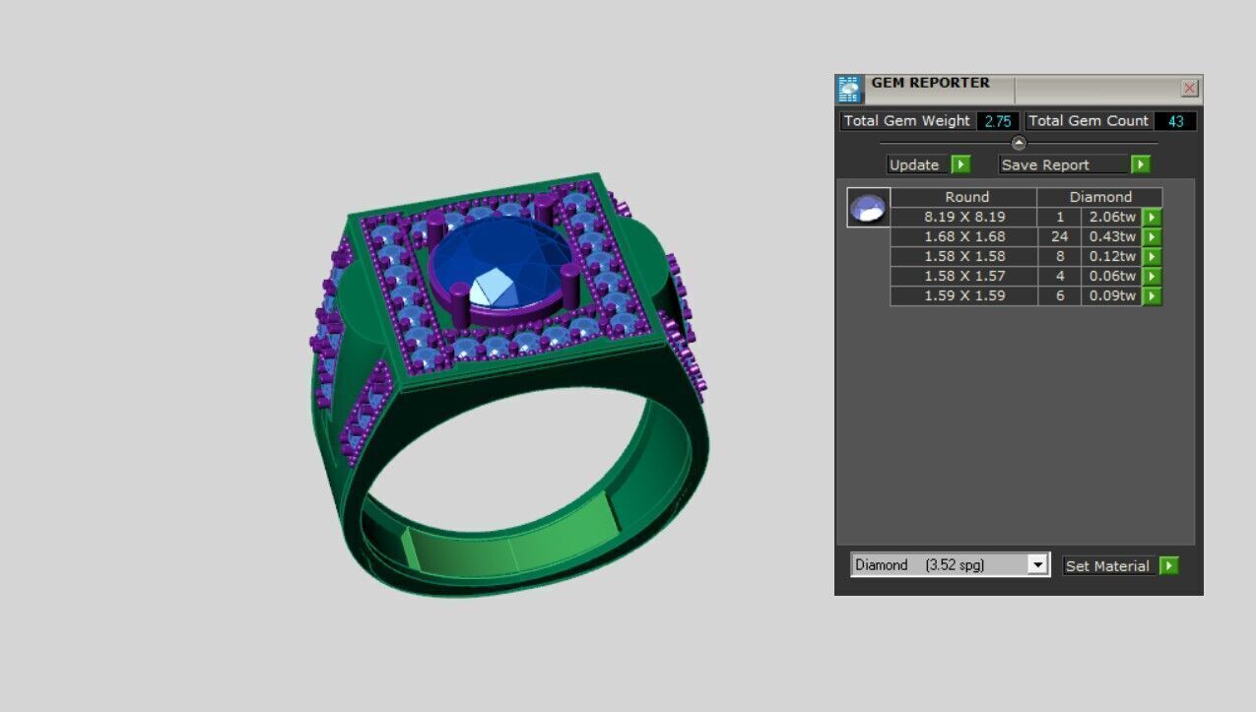
Task: Click the quantity cell showing 8
Action: pyautogui.click(x=1060, y=256)
